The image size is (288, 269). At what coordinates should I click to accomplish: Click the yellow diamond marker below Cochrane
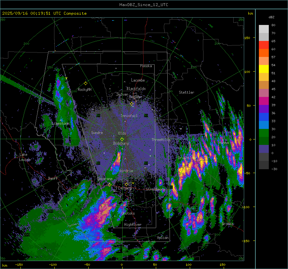pos(109,185)
